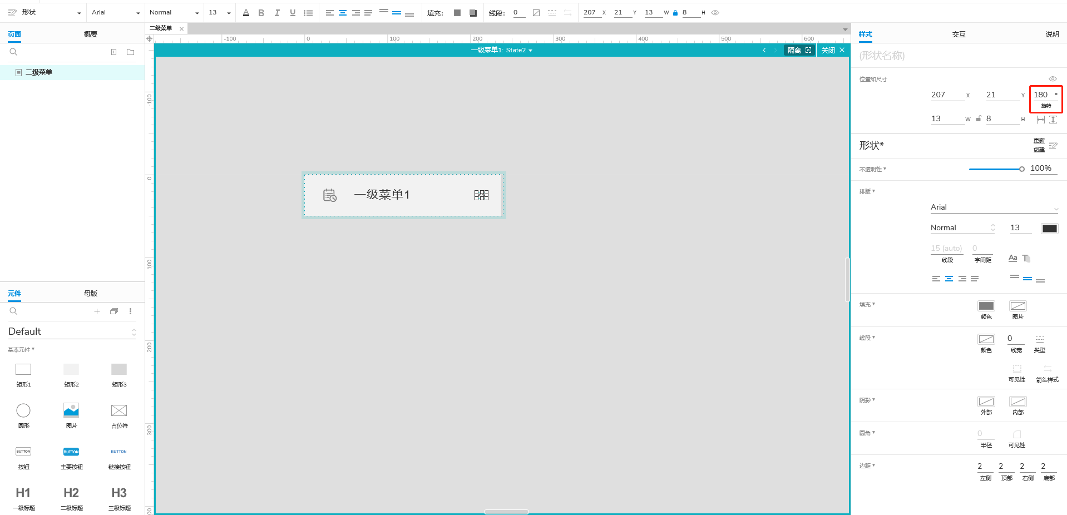Screen dimensions: 1067x515
Task: Select the 二级菜单 page in tree
Action: tap(72, 72)
